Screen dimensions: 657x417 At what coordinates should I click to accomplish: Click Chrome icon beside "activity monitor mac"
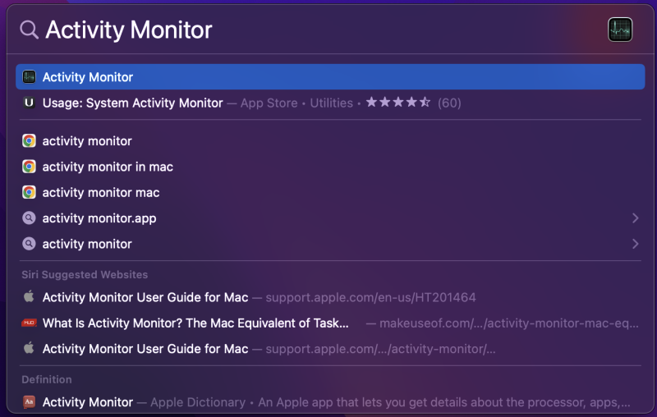pyautogui.click(x=29, y=193)
